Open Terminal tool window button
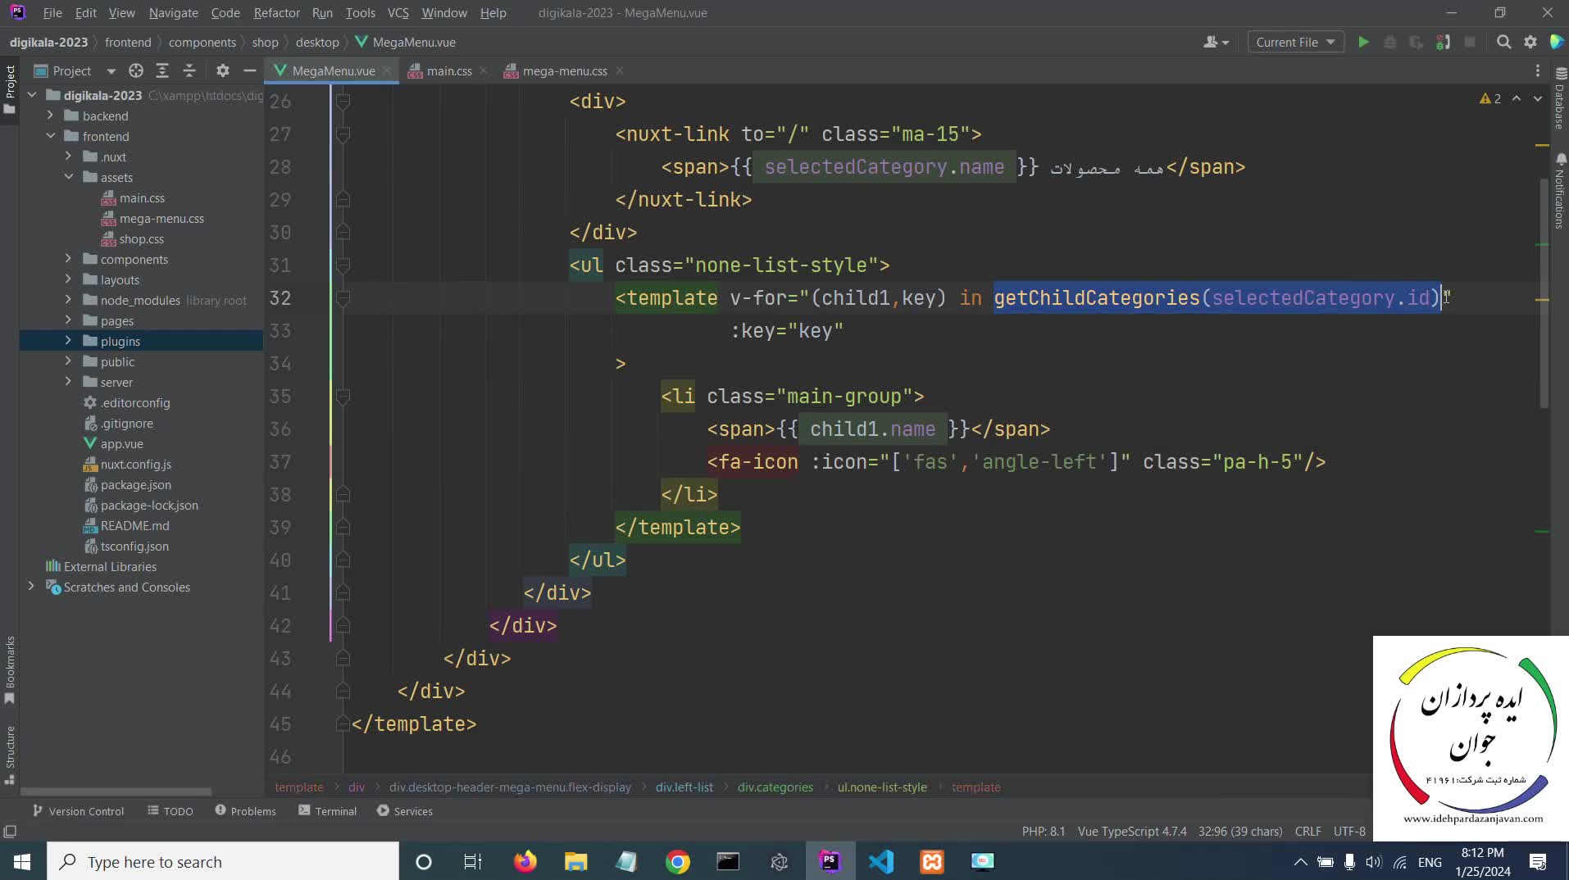 (x=328, y=810)
